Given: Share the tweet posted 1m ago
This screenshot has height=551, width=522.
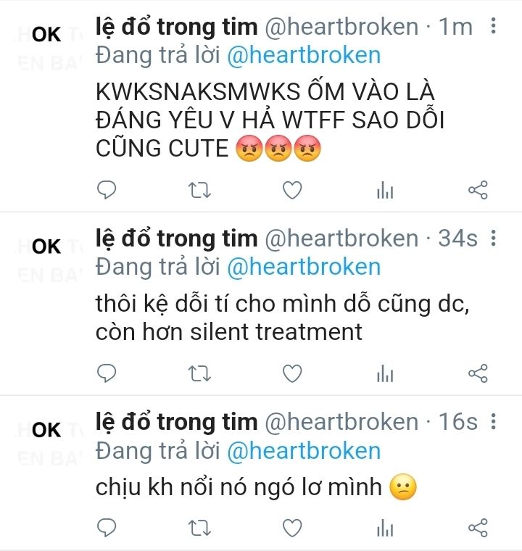Looking at the screenshot, I should tap(478, 190).
